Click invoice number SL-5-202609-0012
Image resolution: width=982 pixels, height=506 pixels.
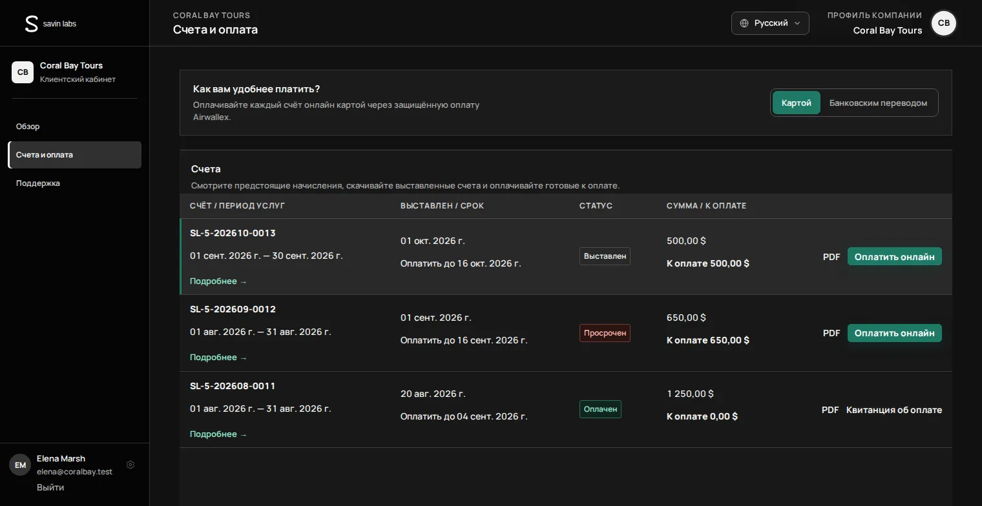[x=233, y=309]
